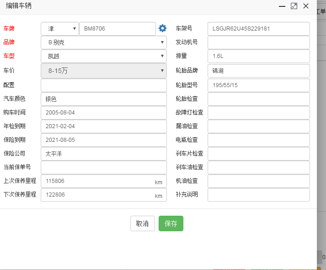326x270 pixels.
Task: Click the 上次保养里程 mileage field
Action: click(97, 181)
